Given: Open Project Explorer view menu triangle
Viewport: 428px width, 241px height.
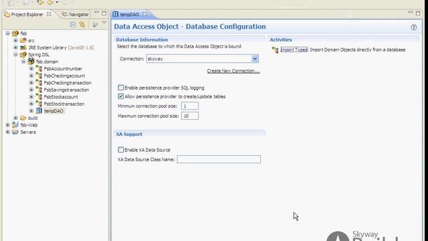Looking at the screenshot, I should (x=104, y=23).
